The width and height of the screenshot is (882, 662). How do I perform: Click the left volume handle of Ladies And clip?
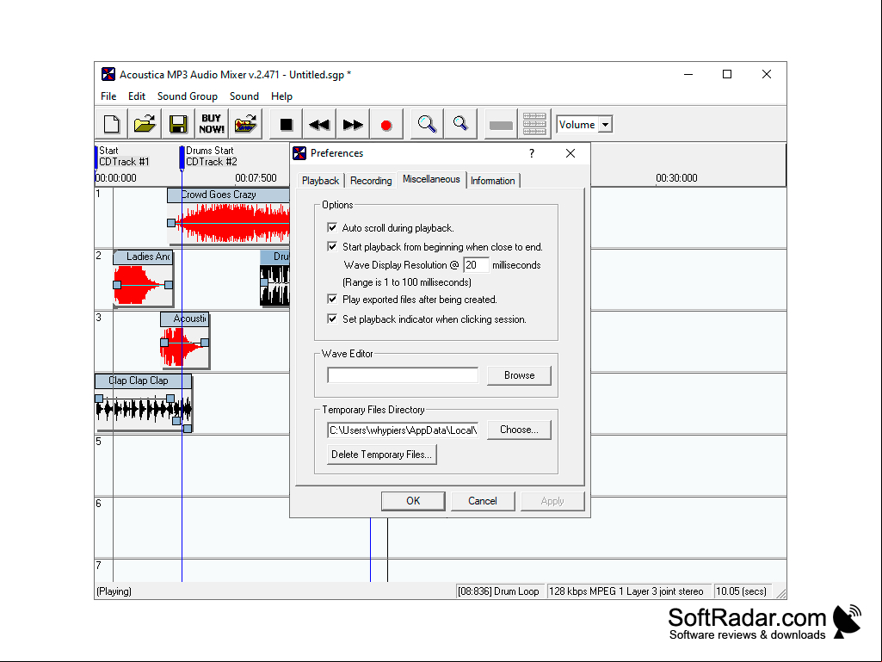click(117, 285)
